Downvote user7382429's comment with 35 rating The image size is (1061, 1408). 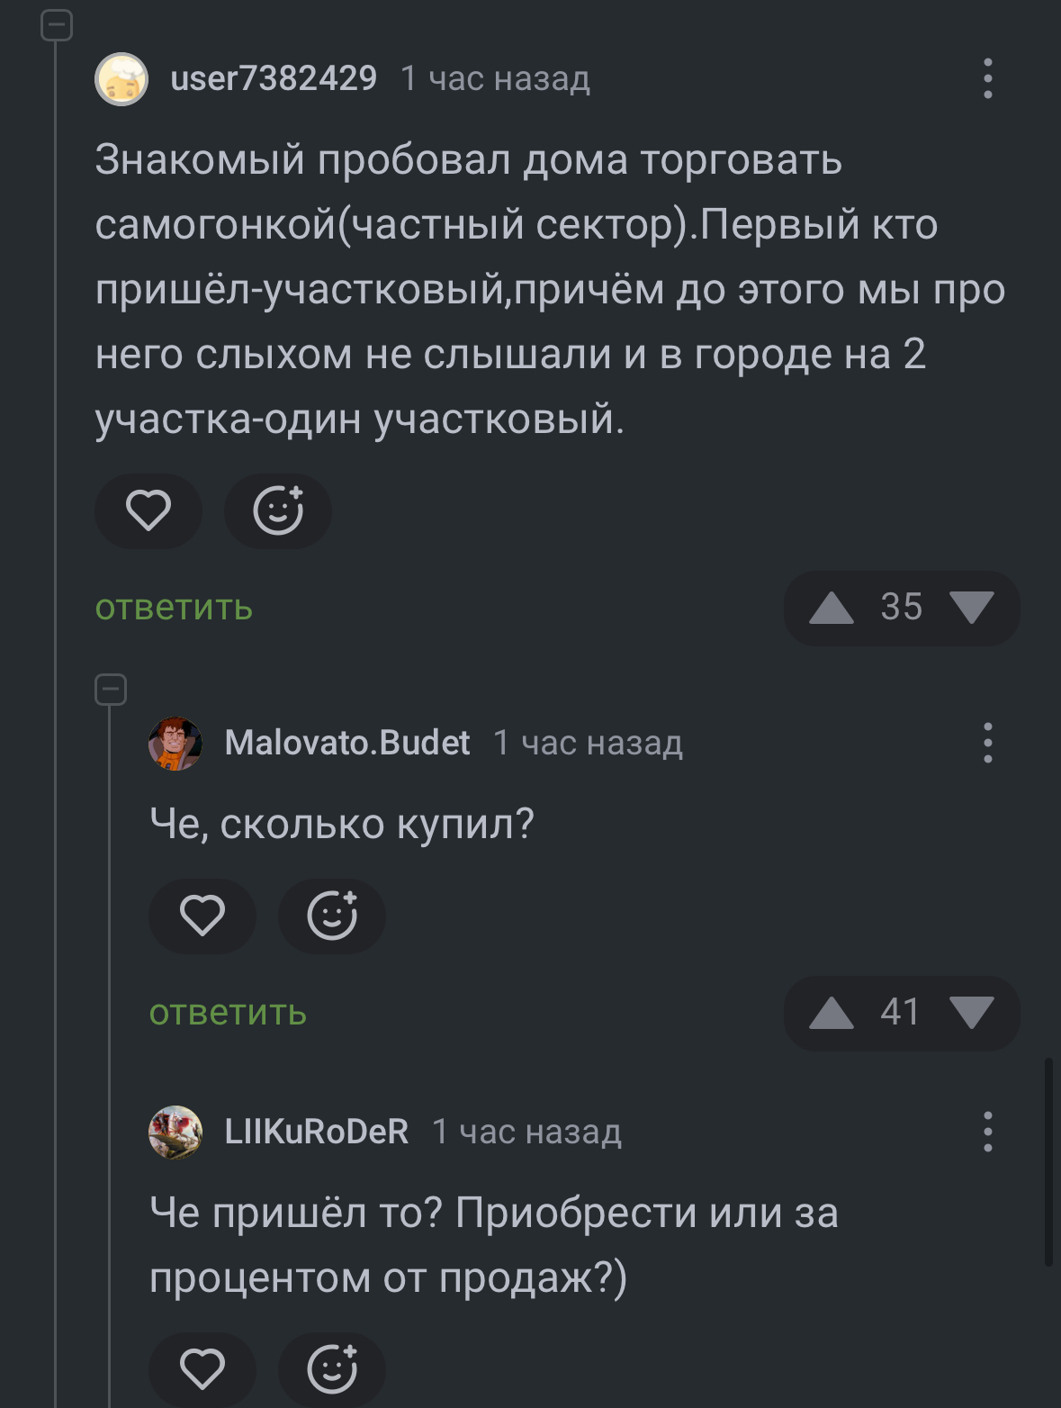pyautogui.click(x=972, y=608)
